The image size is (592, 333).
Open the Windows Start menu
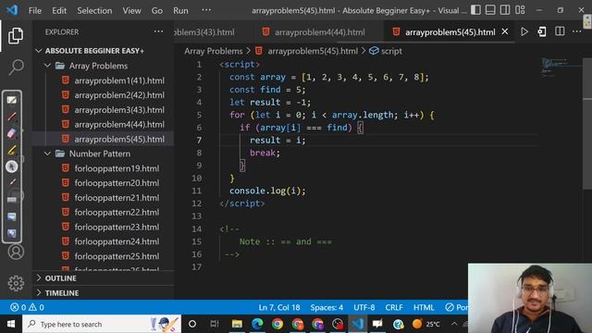tap(11, 324)
